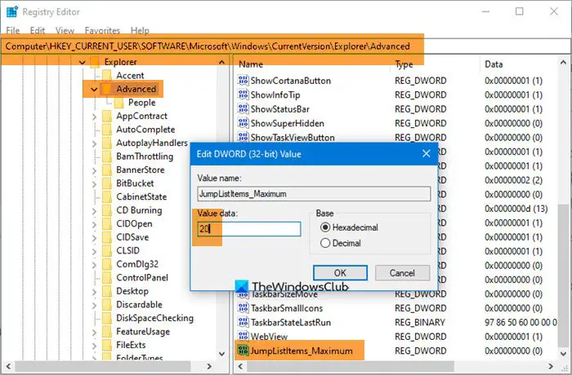Screen dimensions: 572x375
Task: Click the ShowCortanaButton DWORD value icon
Action: [x=243, y=81]
